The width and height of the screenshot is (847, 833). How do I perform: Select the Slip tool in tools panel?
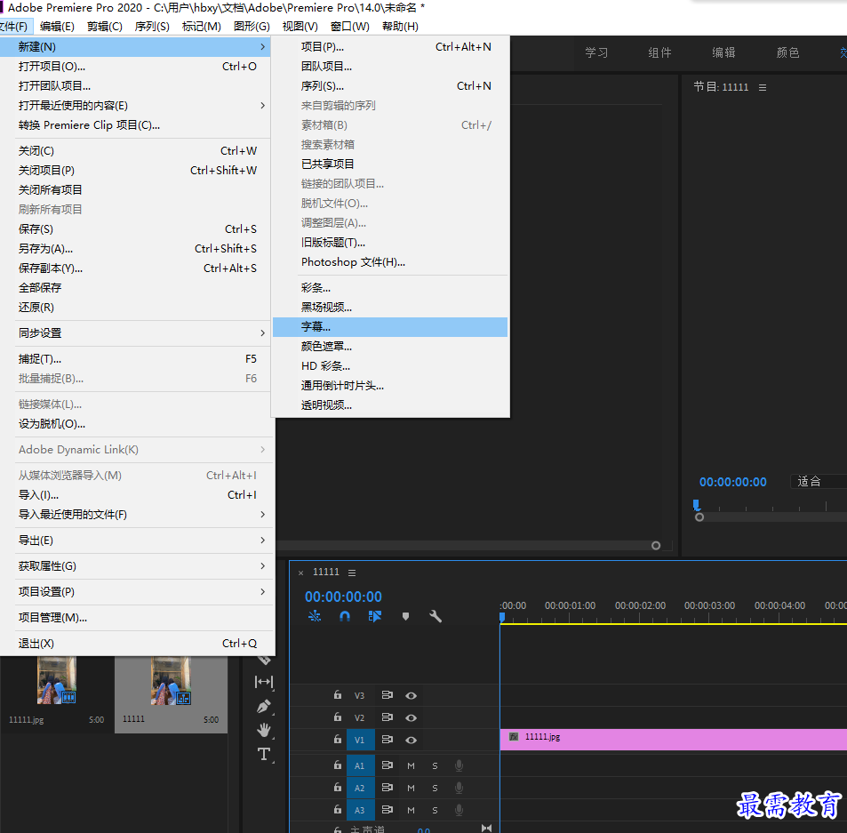(264, 682)
